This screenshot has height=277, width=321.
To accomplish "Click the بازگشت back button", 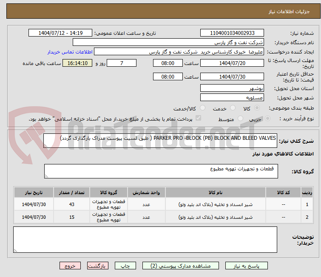I will coord(98,266).
